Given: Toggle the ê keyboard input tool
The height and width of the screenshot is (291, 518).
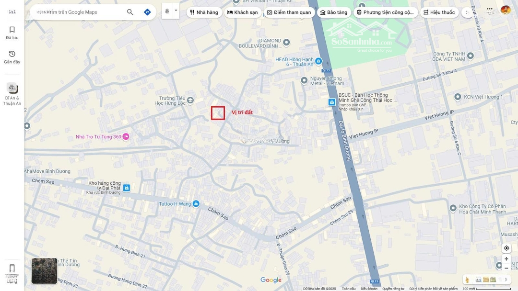Looking at the screenshot, I should (167, 11).
